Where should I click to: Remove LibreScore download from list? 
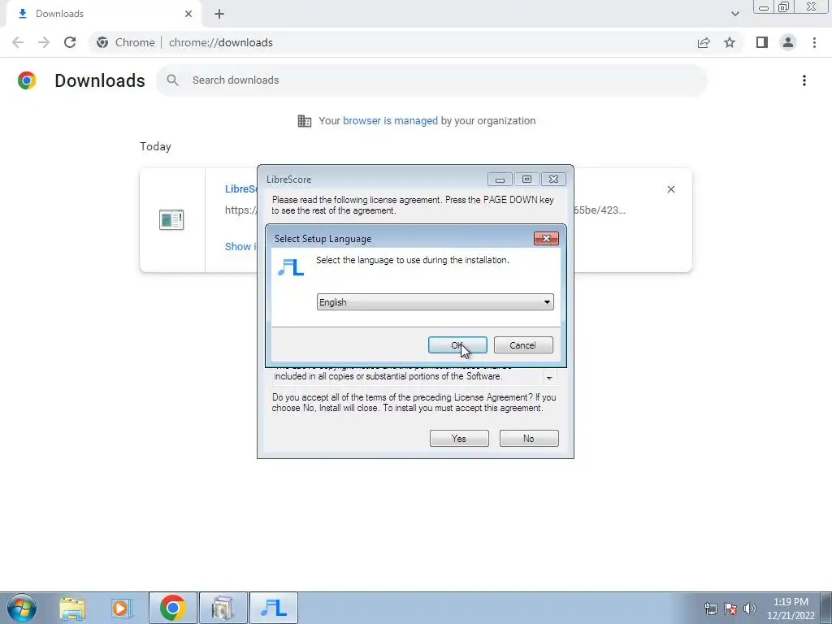coord(670,189)
